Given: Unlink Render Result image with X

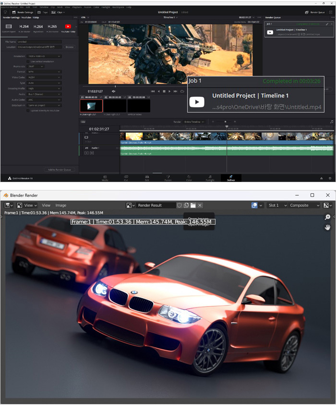Looking at the screenshot, I should coord(200,205).
